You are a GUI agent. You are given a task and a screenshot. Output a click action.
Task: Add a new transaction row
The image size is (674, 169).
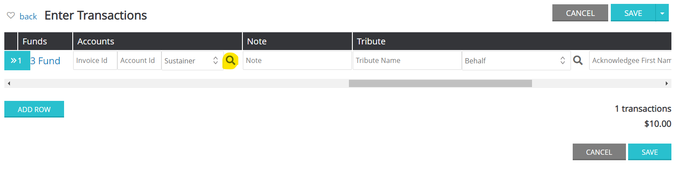click(34, 110)
